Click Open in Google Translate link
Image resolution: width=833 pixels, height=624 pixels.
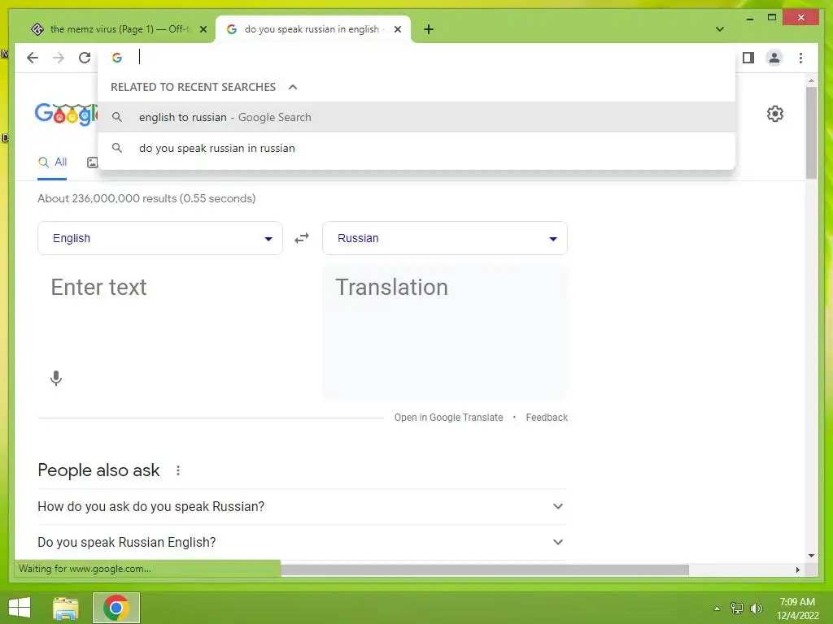point(448,418)
